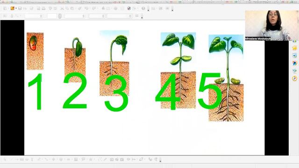
Task: Select the arrow Select tool in drawing toolbar
Action: [5, 159]
